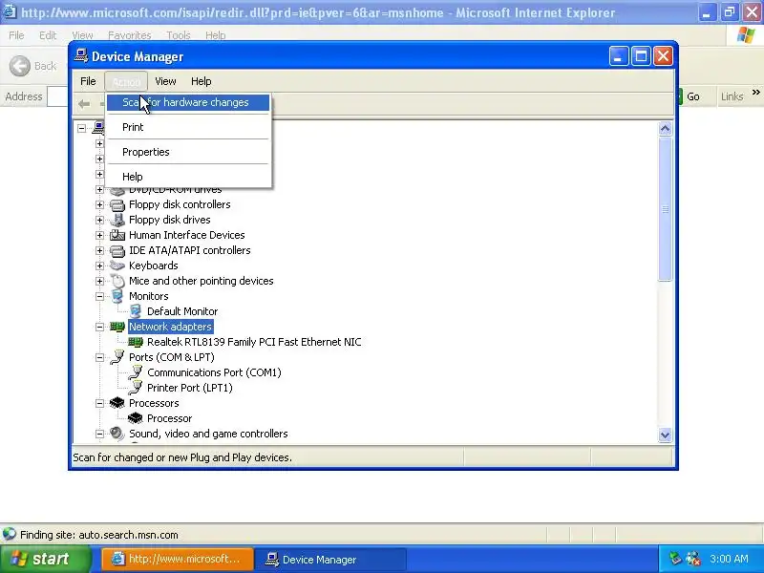The image size is (764, 573).
Task: Click the Links toolbar label in Internet Explorer
Action: click(x=732, y=96)
